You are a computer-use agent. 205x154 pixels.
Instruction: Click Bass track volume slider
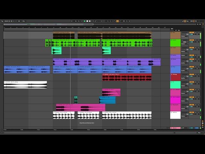192,34
